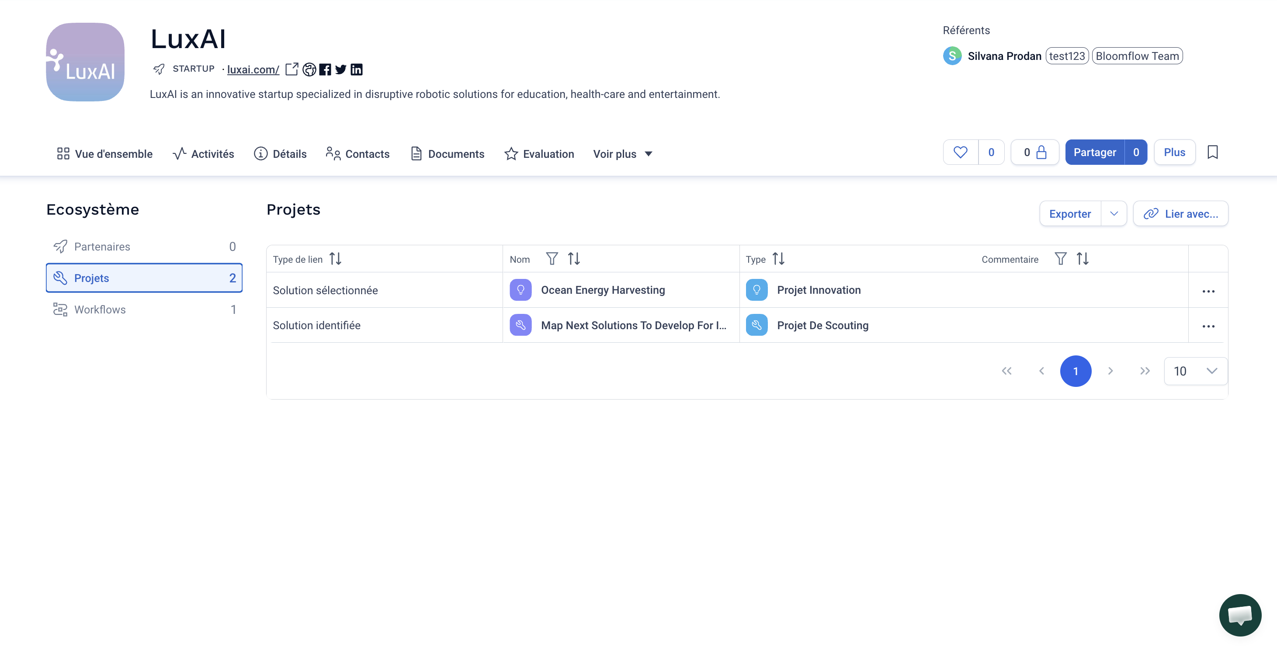Image resolution: width=1277 pixels, height=647 pixels.
Task: Open the Evaluation tab
Action: (x=539, y=154)
